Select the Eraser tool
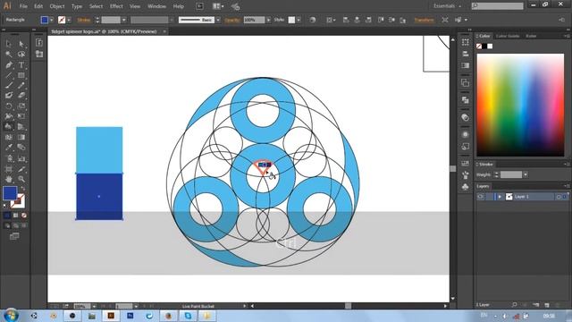This screenshot has width=572, height=322. [21, 96]
